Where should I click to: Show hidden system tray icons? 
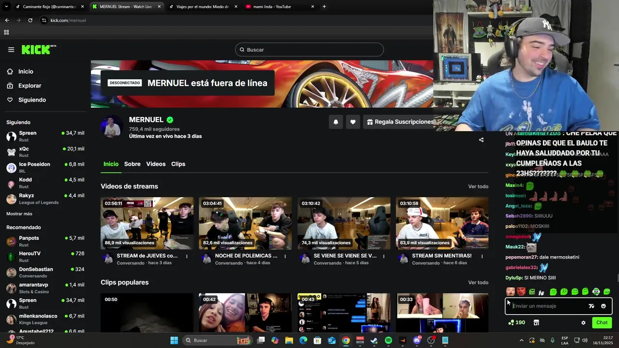coord(521,340)
